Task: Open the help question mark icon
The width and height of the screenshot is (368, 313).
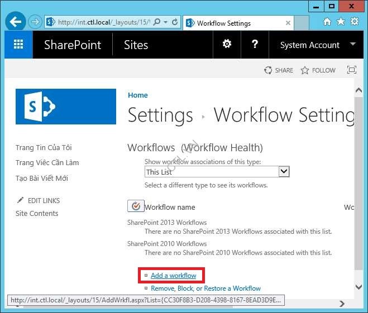Action: point(255,45)
